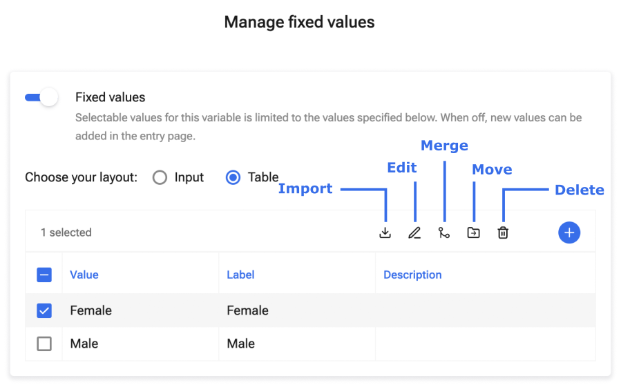
Task: Click the Import download icon
Action: pyautogui.click(x=385, y=233)
